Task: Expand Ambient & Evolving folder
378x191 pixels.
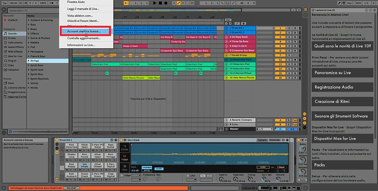Action: pyautogui.click(x=28, y=20)
